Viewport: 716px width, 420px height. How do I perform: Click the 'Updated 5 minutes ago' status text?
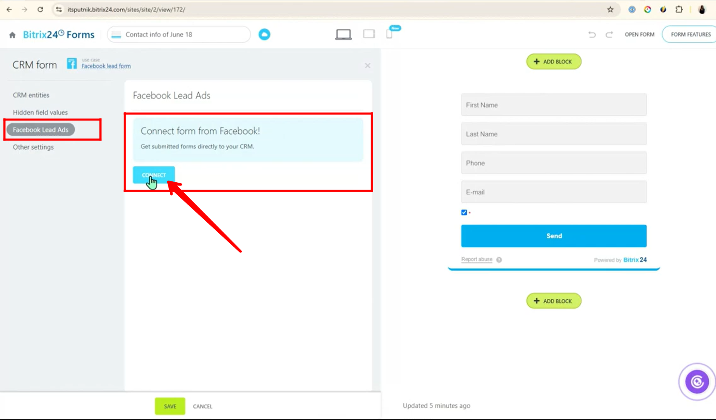coord(436,406)
